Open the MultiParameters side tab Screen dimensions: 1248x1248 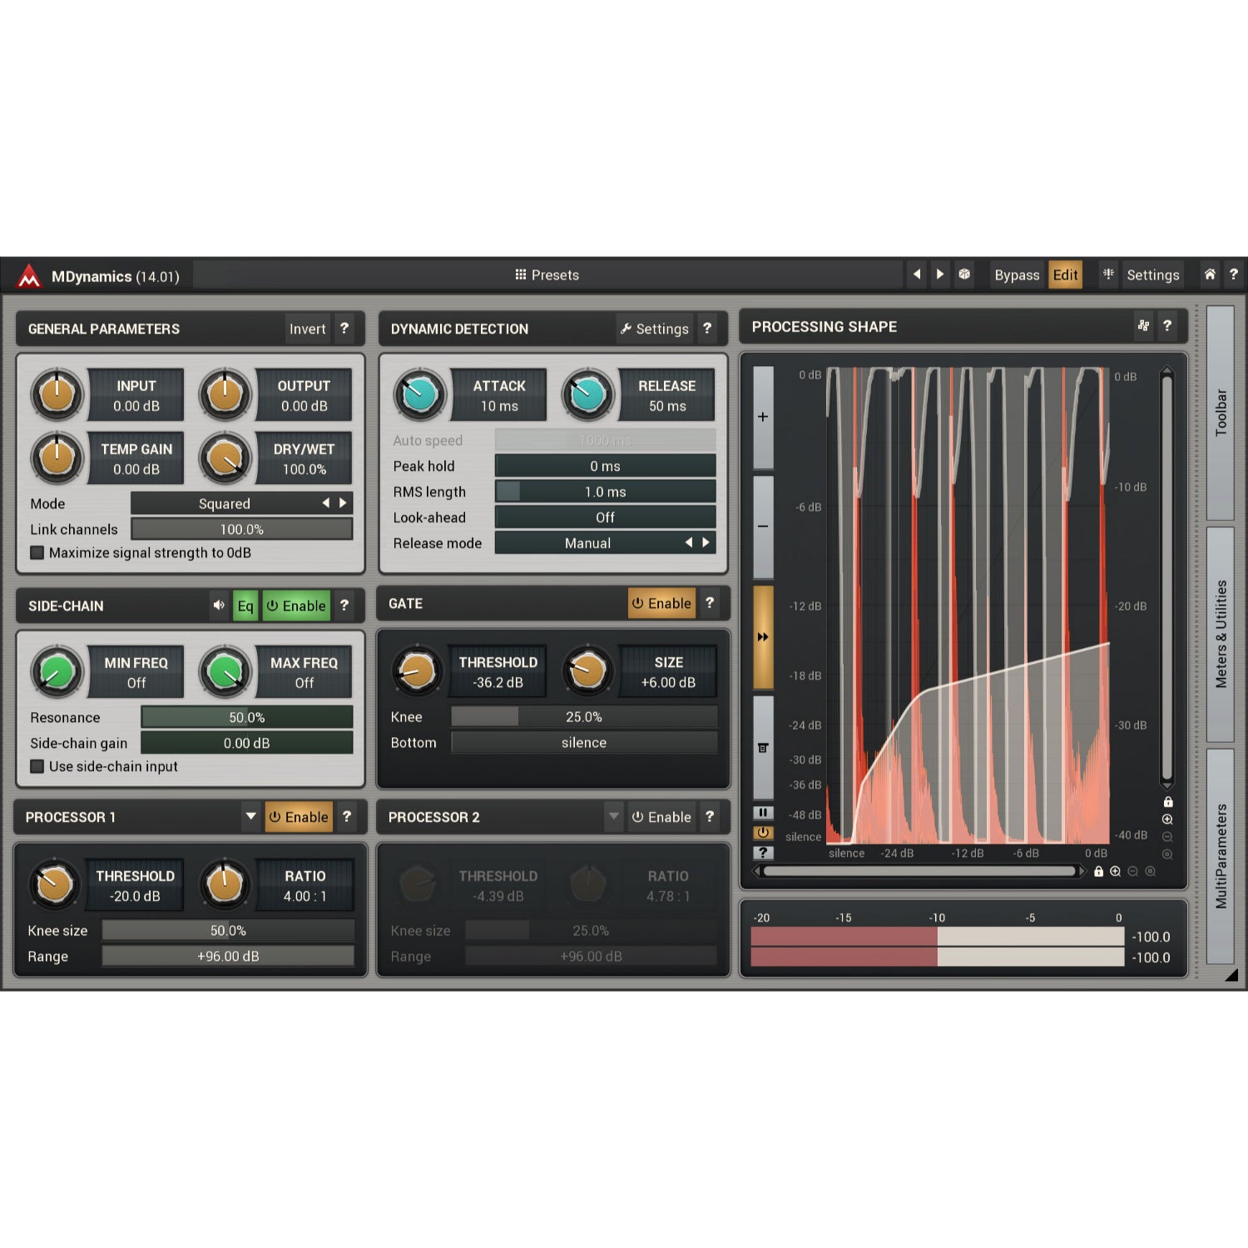(x=1221, y=856)
